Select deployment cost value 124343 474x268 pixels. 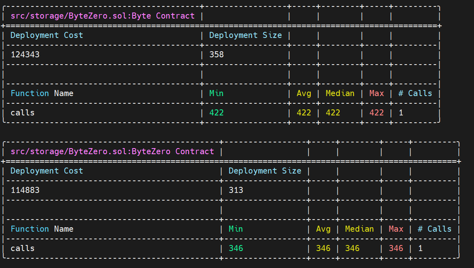point(25,54)
